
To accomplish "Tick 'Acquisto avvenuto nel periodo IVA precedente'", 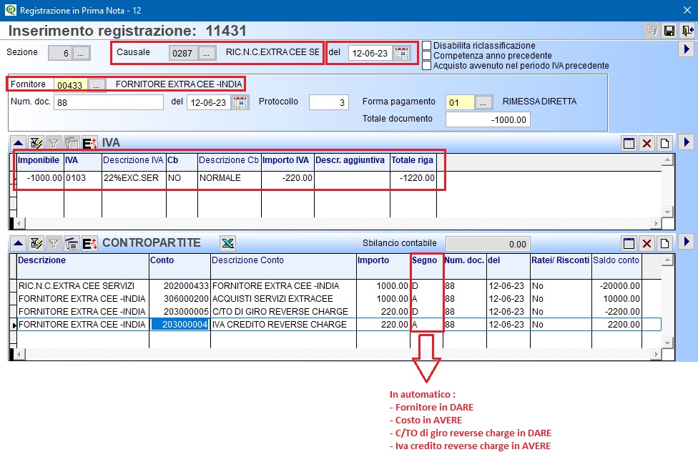I will [426, 66].
